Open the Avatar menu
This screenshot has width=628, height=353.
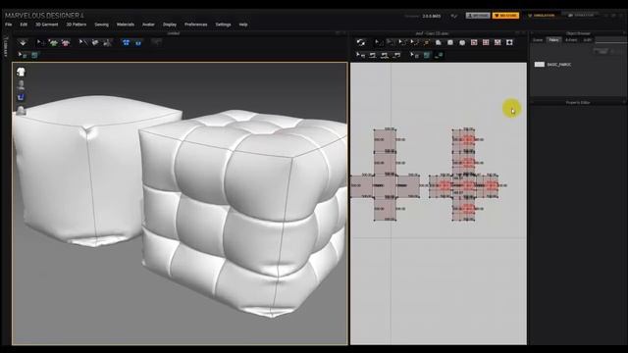tap(148, 25)
